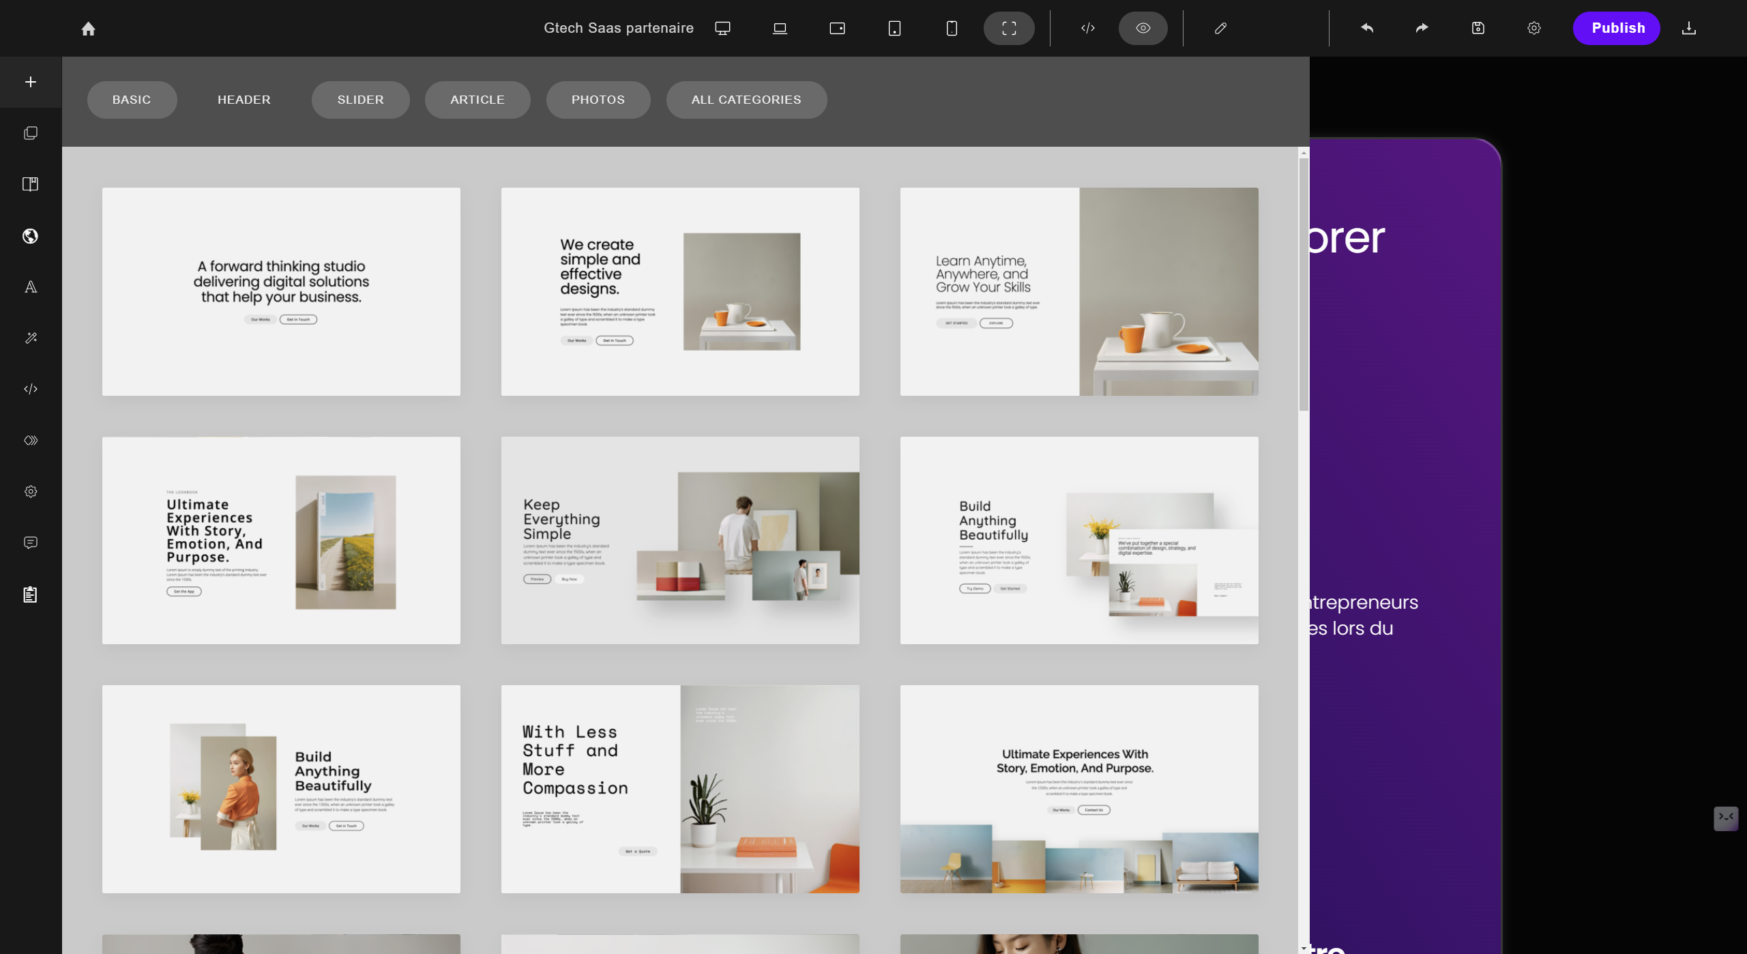Click the download icon beside Publish
This screenshot has height=954, width=1747.
coord(1689,28)
